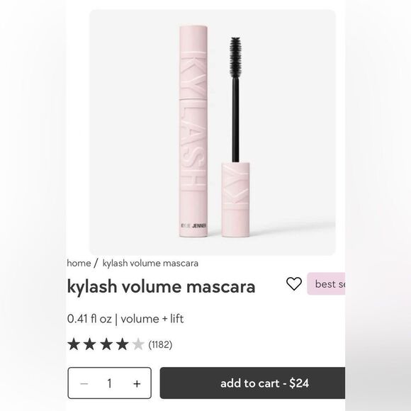Go to home via breadcrumb link
Viewport: 411px width, 411px height.
pos(79,263)
